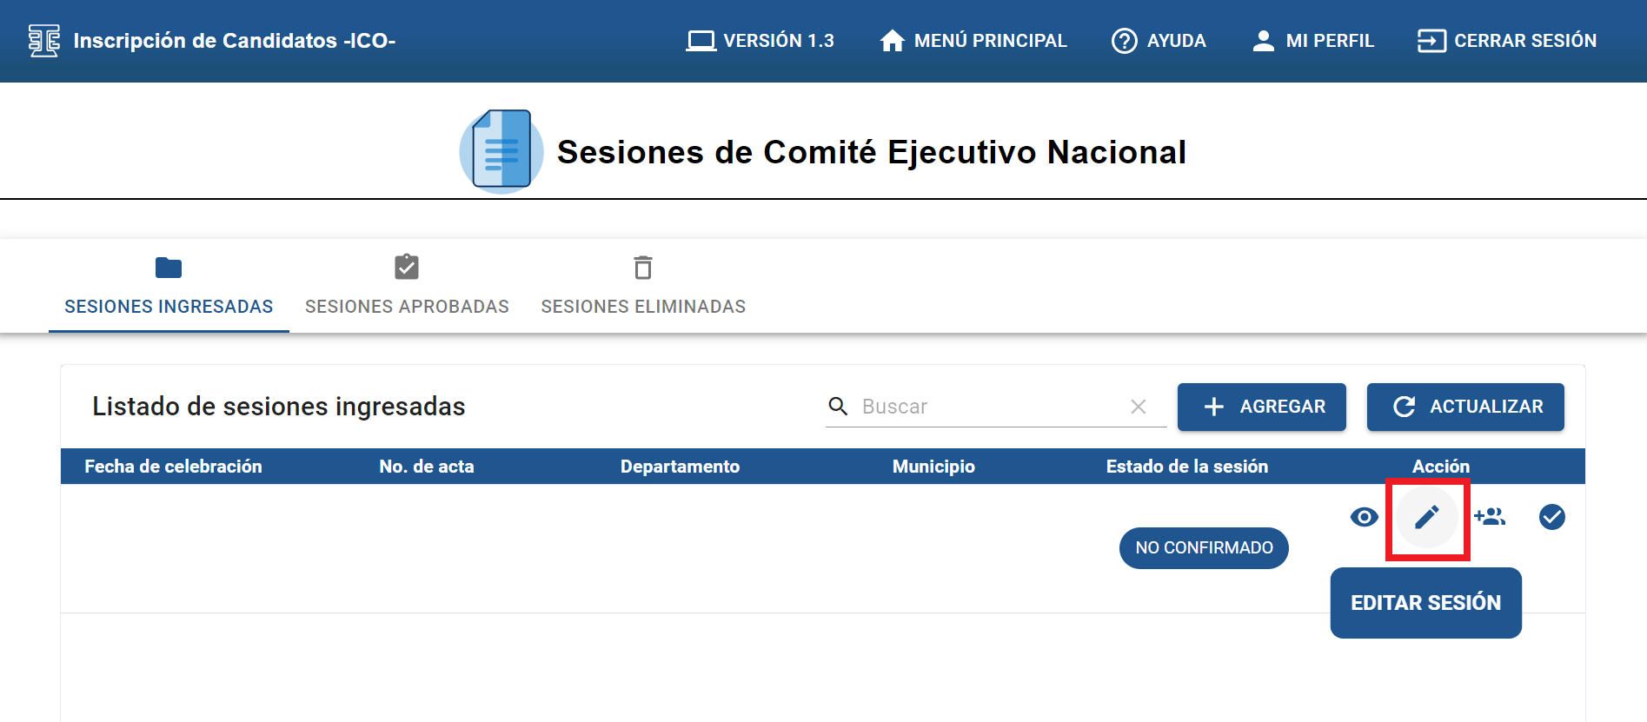Go to Menú Principal

coord(973,41)
